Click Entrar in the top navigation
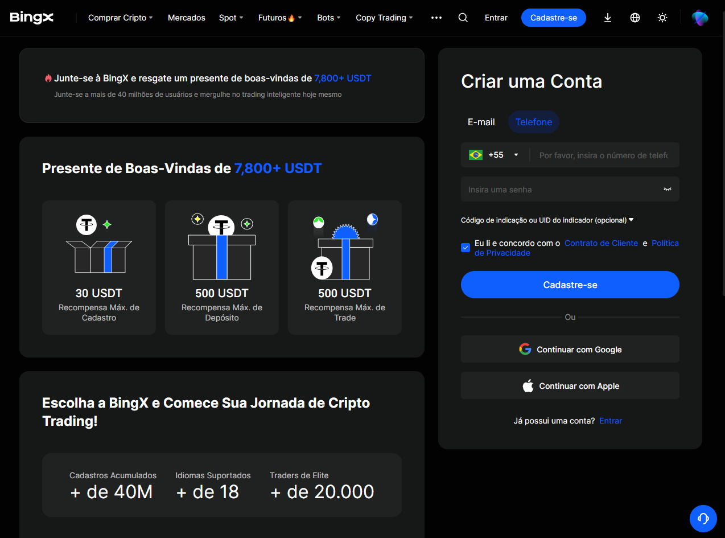Image resolution: width=725 pixels, height=538 pixels. point(496,18)
